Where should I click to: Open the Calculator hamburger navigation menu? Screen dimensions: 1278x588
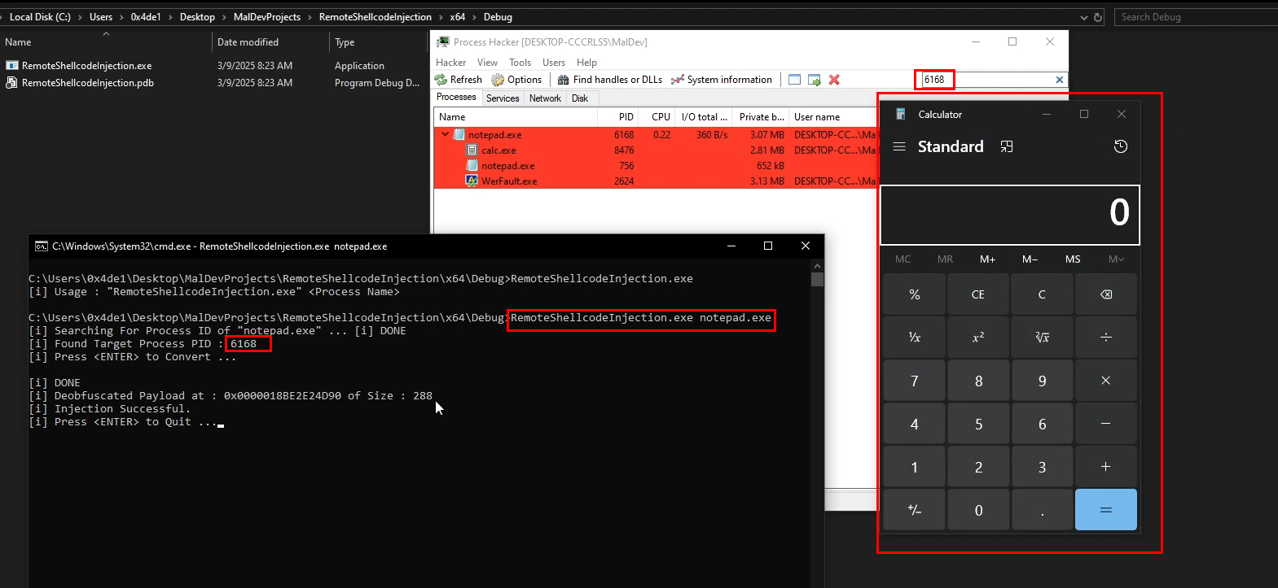click(899, 147)
